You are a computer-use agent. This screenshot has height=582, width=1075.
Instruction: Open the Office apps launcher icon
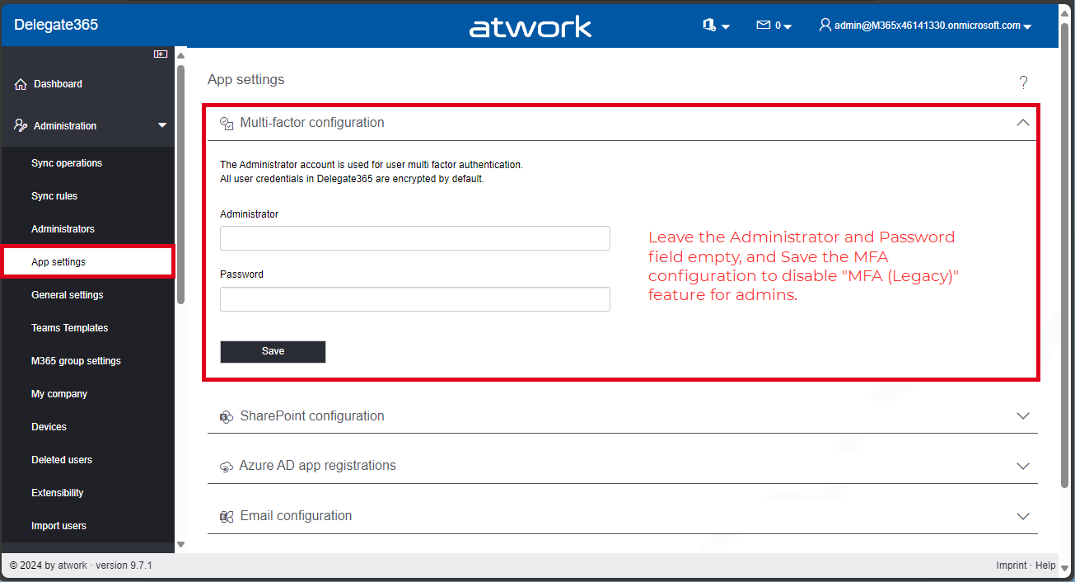click(708, 26)
